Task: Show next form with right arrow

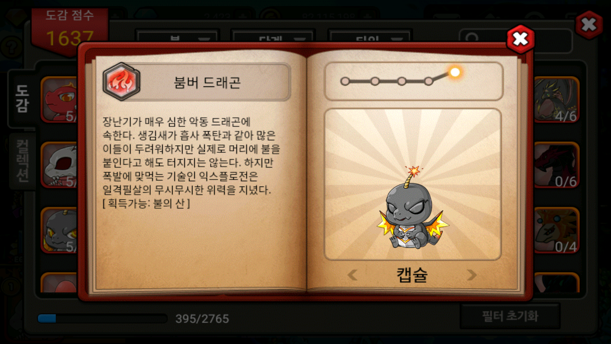Action: pyautogui.click(x=472, y=275)
